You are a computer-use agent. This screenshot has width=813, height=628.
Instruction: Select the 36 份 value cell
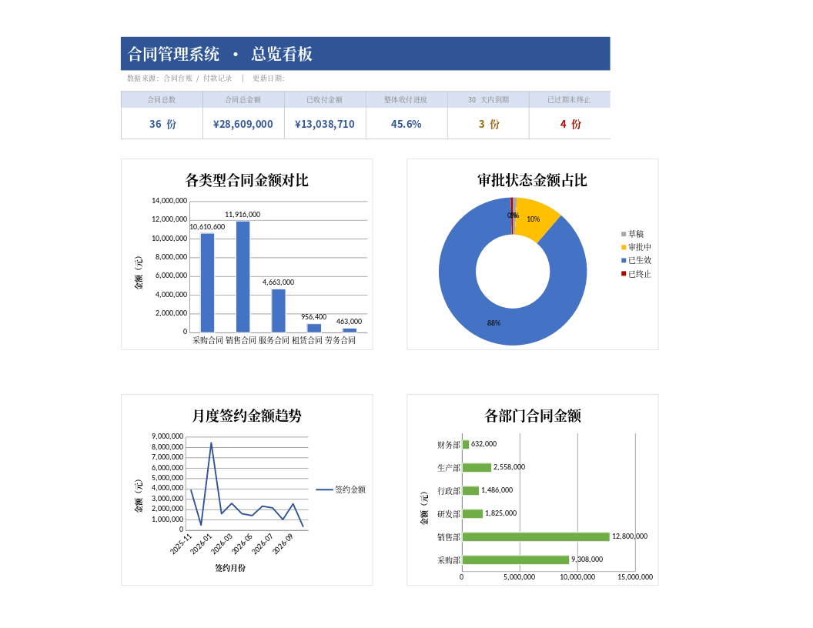point(162,124)
